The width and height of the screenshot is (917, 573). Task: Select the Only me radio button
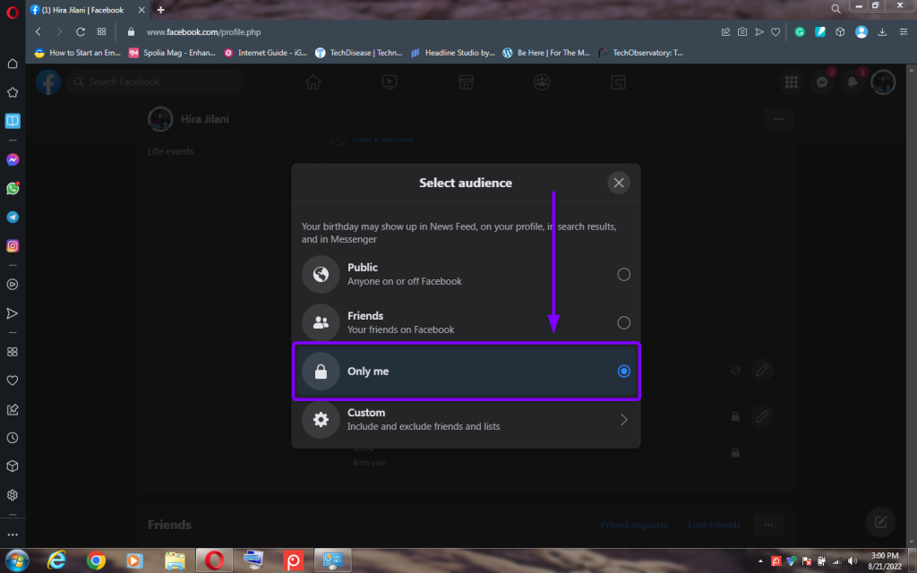pos(624,372)
